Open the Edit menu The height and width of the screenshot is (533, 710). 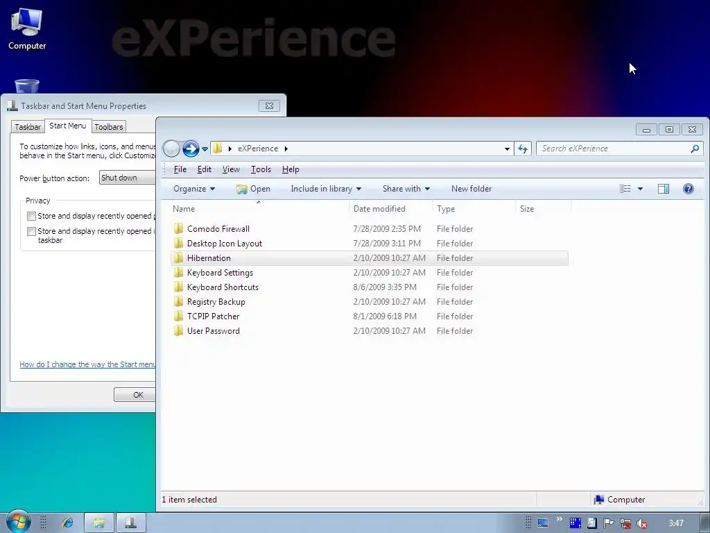pyautogui.click(x=205, y=169)
